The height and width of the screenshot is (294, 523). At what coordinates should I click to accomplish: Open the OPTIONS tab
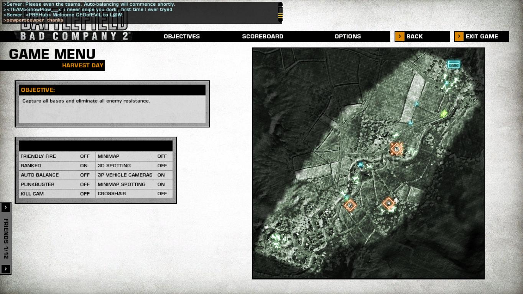(x=348, y=36)
